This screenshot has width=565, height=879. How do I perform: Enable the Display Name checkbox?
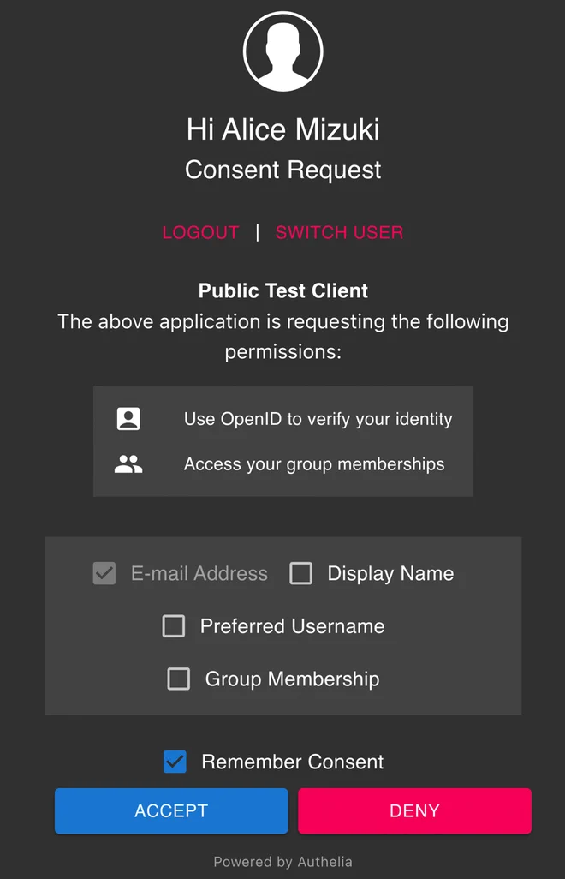click(x=301, y=573)
